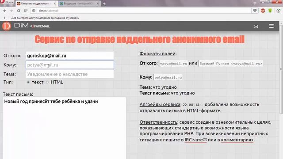The height and width of the screenshot is (159, 283).
Task: Go forward to next page
Action: point(11,11)
